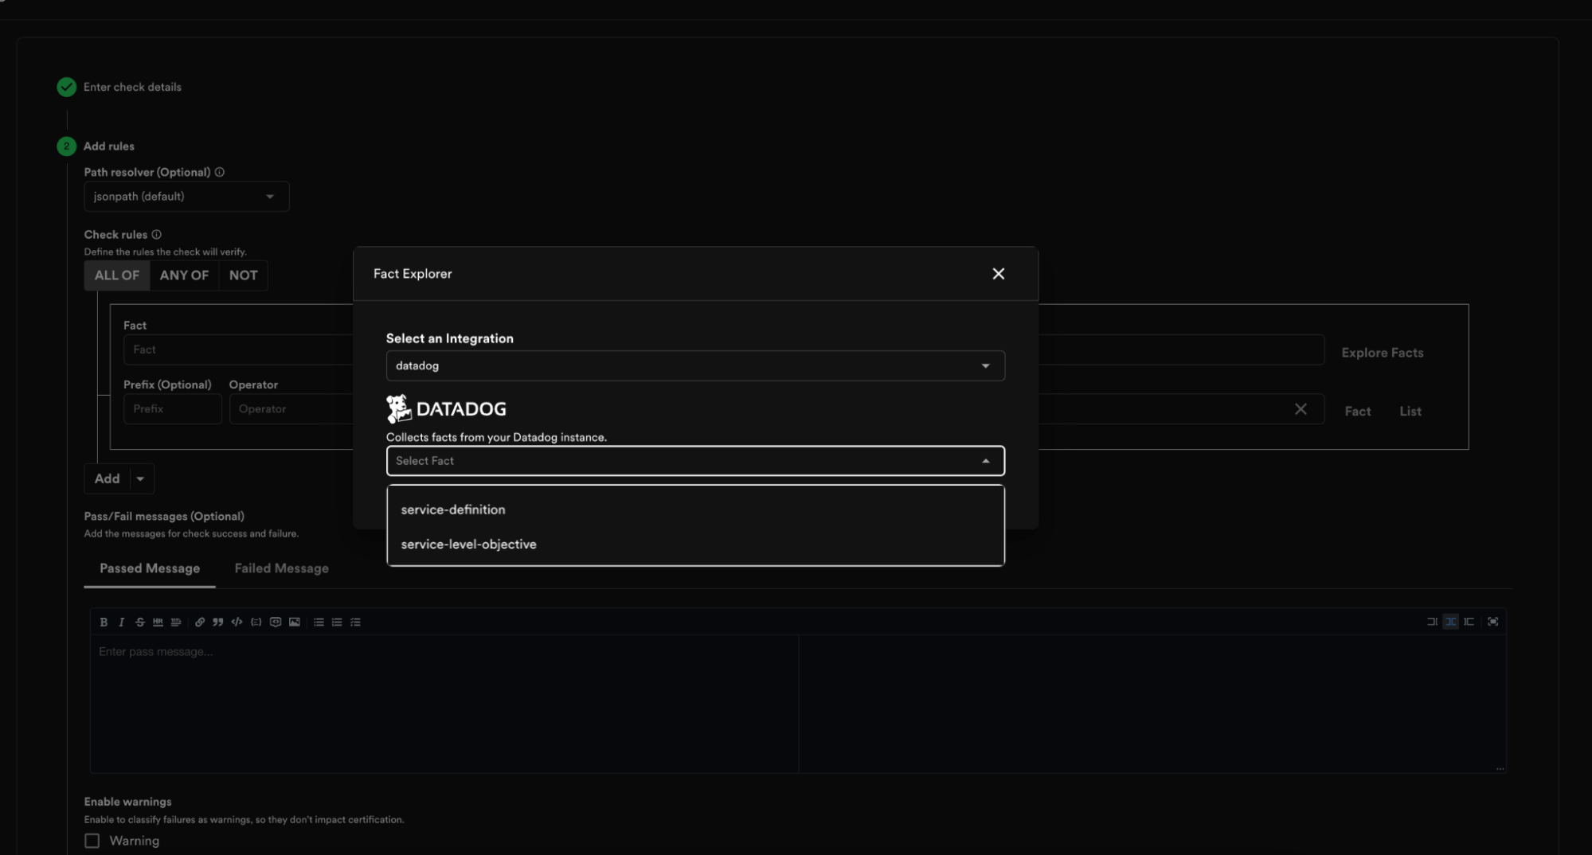
Task: Switch editor to preview-only pane view
Action: pos(1470,622)
